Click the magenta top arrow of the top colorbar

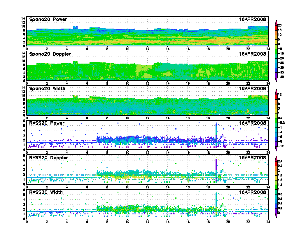pos(276,23)
